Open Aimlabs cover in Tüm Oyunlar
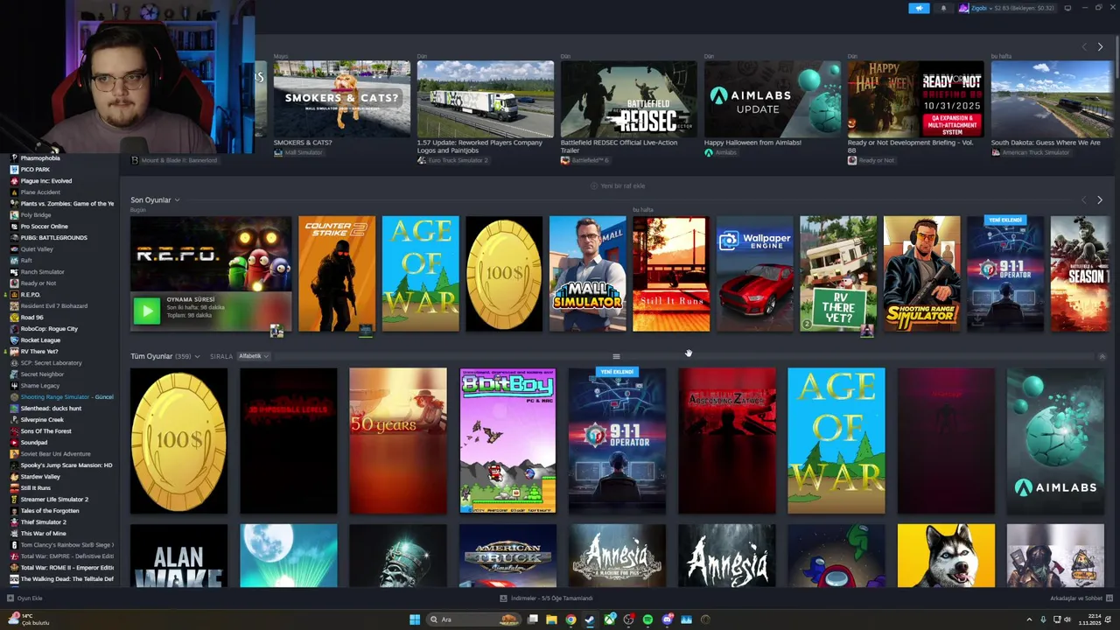The width and height of the screenshot is (1120, 630). (1055, 440)
